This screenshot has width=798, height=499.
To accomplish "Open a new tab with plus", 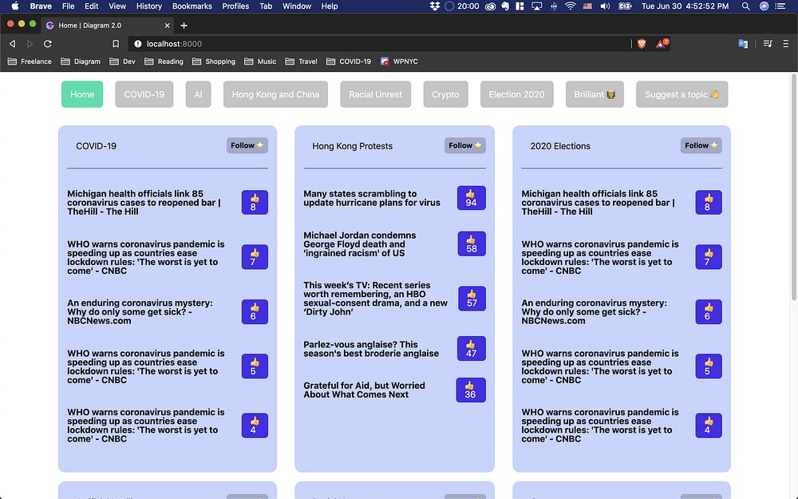I will [x=184, y=25].
